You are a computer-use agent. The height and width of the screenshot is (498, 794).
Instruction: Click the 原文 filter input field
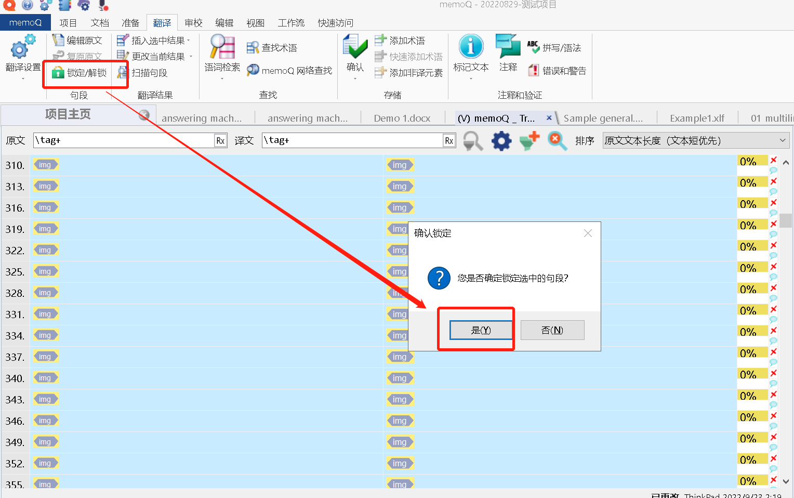coord(124,140)
